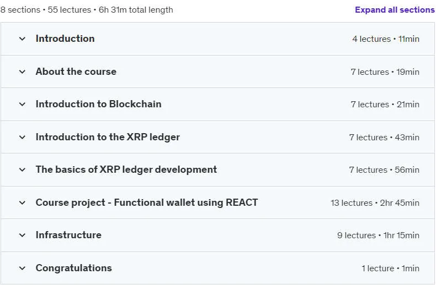Click the Infrastructure section chevron
The width and height of the screenshot is (436, 285).
click(x=22, y=235)
